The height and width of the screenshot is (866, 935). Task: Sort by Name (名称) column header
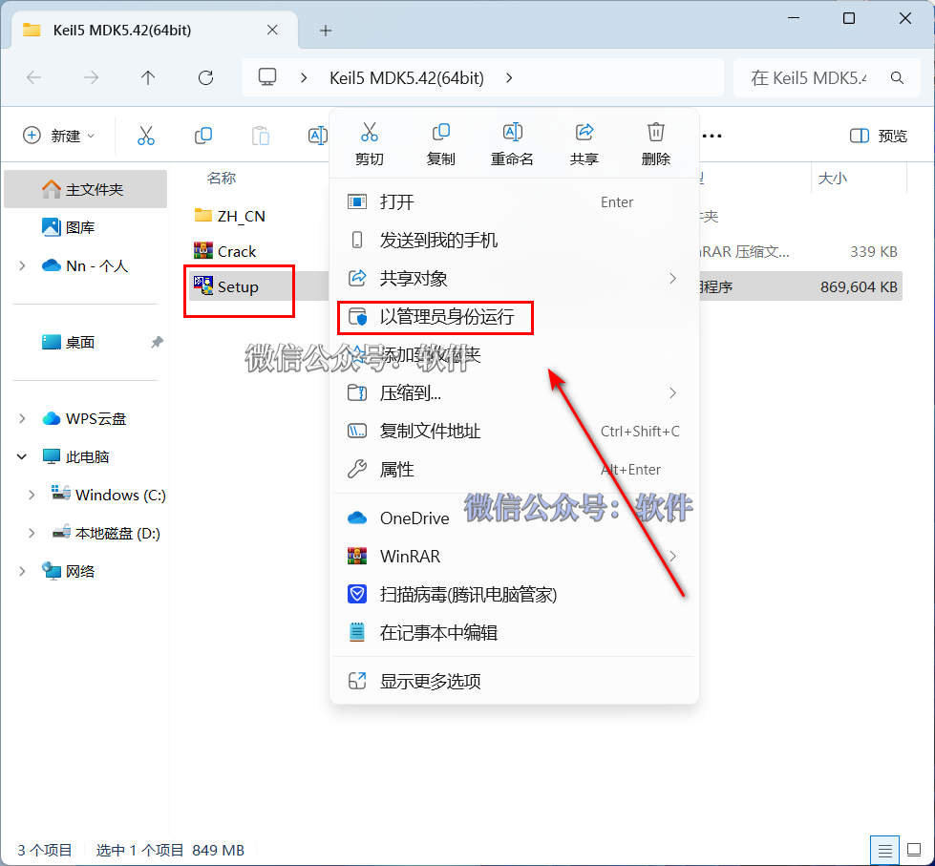click(x=222, y=178)
